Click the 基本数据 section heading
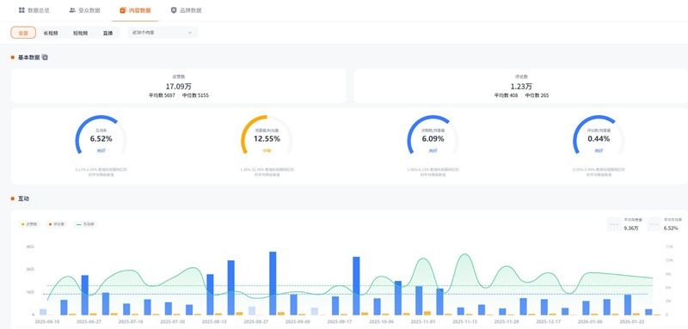 pos(28,58)
